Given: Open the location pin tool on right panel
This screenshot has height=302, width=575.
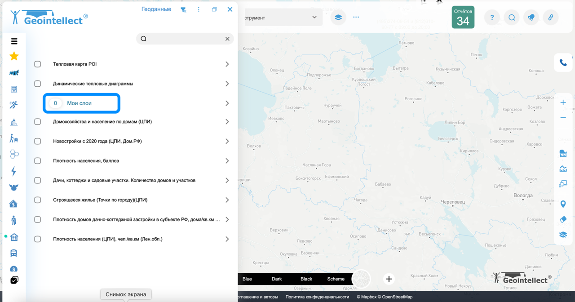Looking at the screenshot, I should coord(563,204).
